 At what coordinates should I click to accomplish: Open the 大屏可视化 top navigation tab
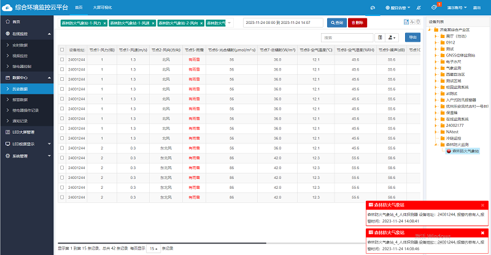coord(102,7)
